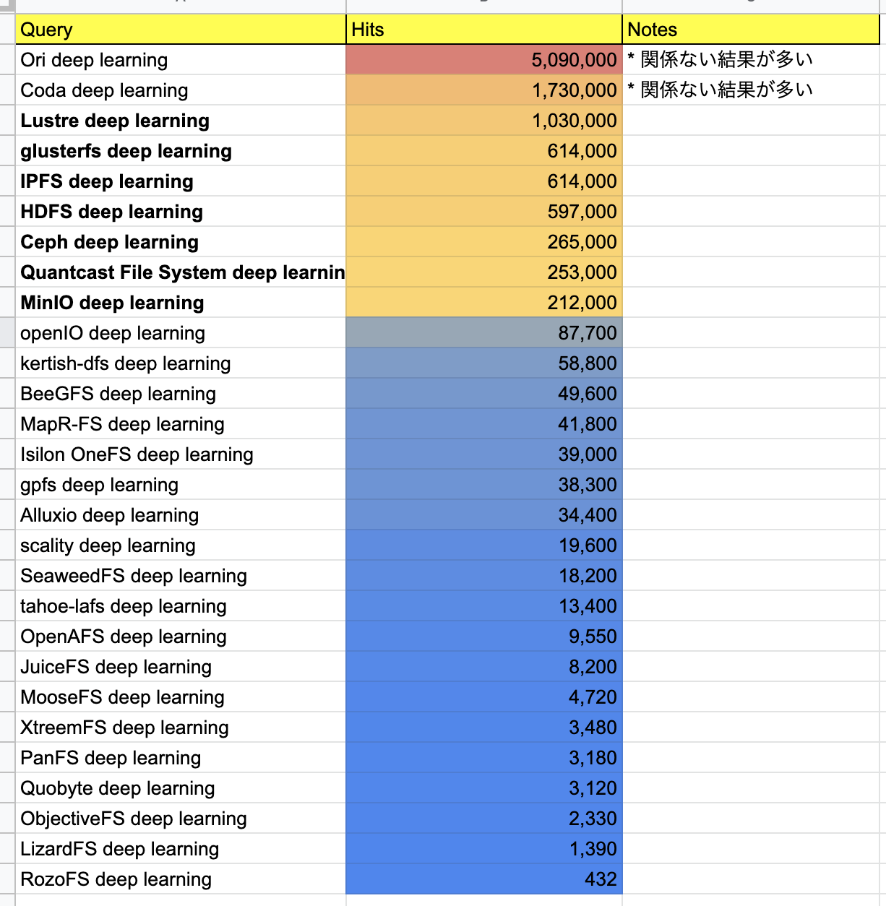
Task: Click the 265,000 hits value for Ceph
Action: pyautogui.click(x=483, y=242)
